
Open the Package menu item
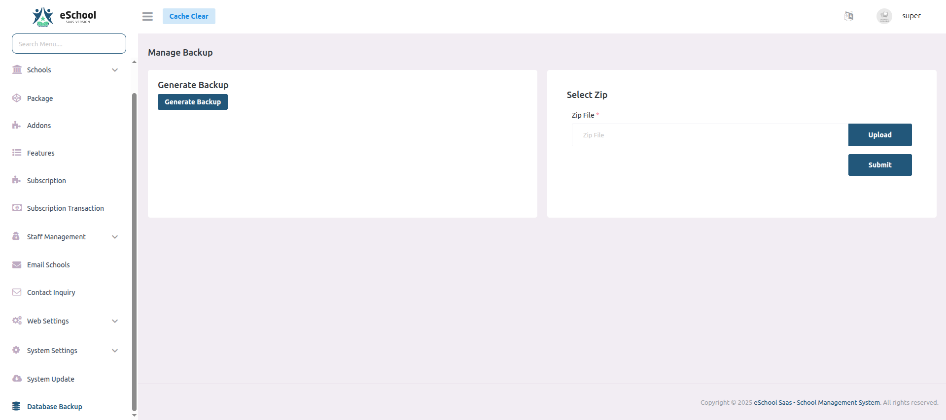point(40,98)
